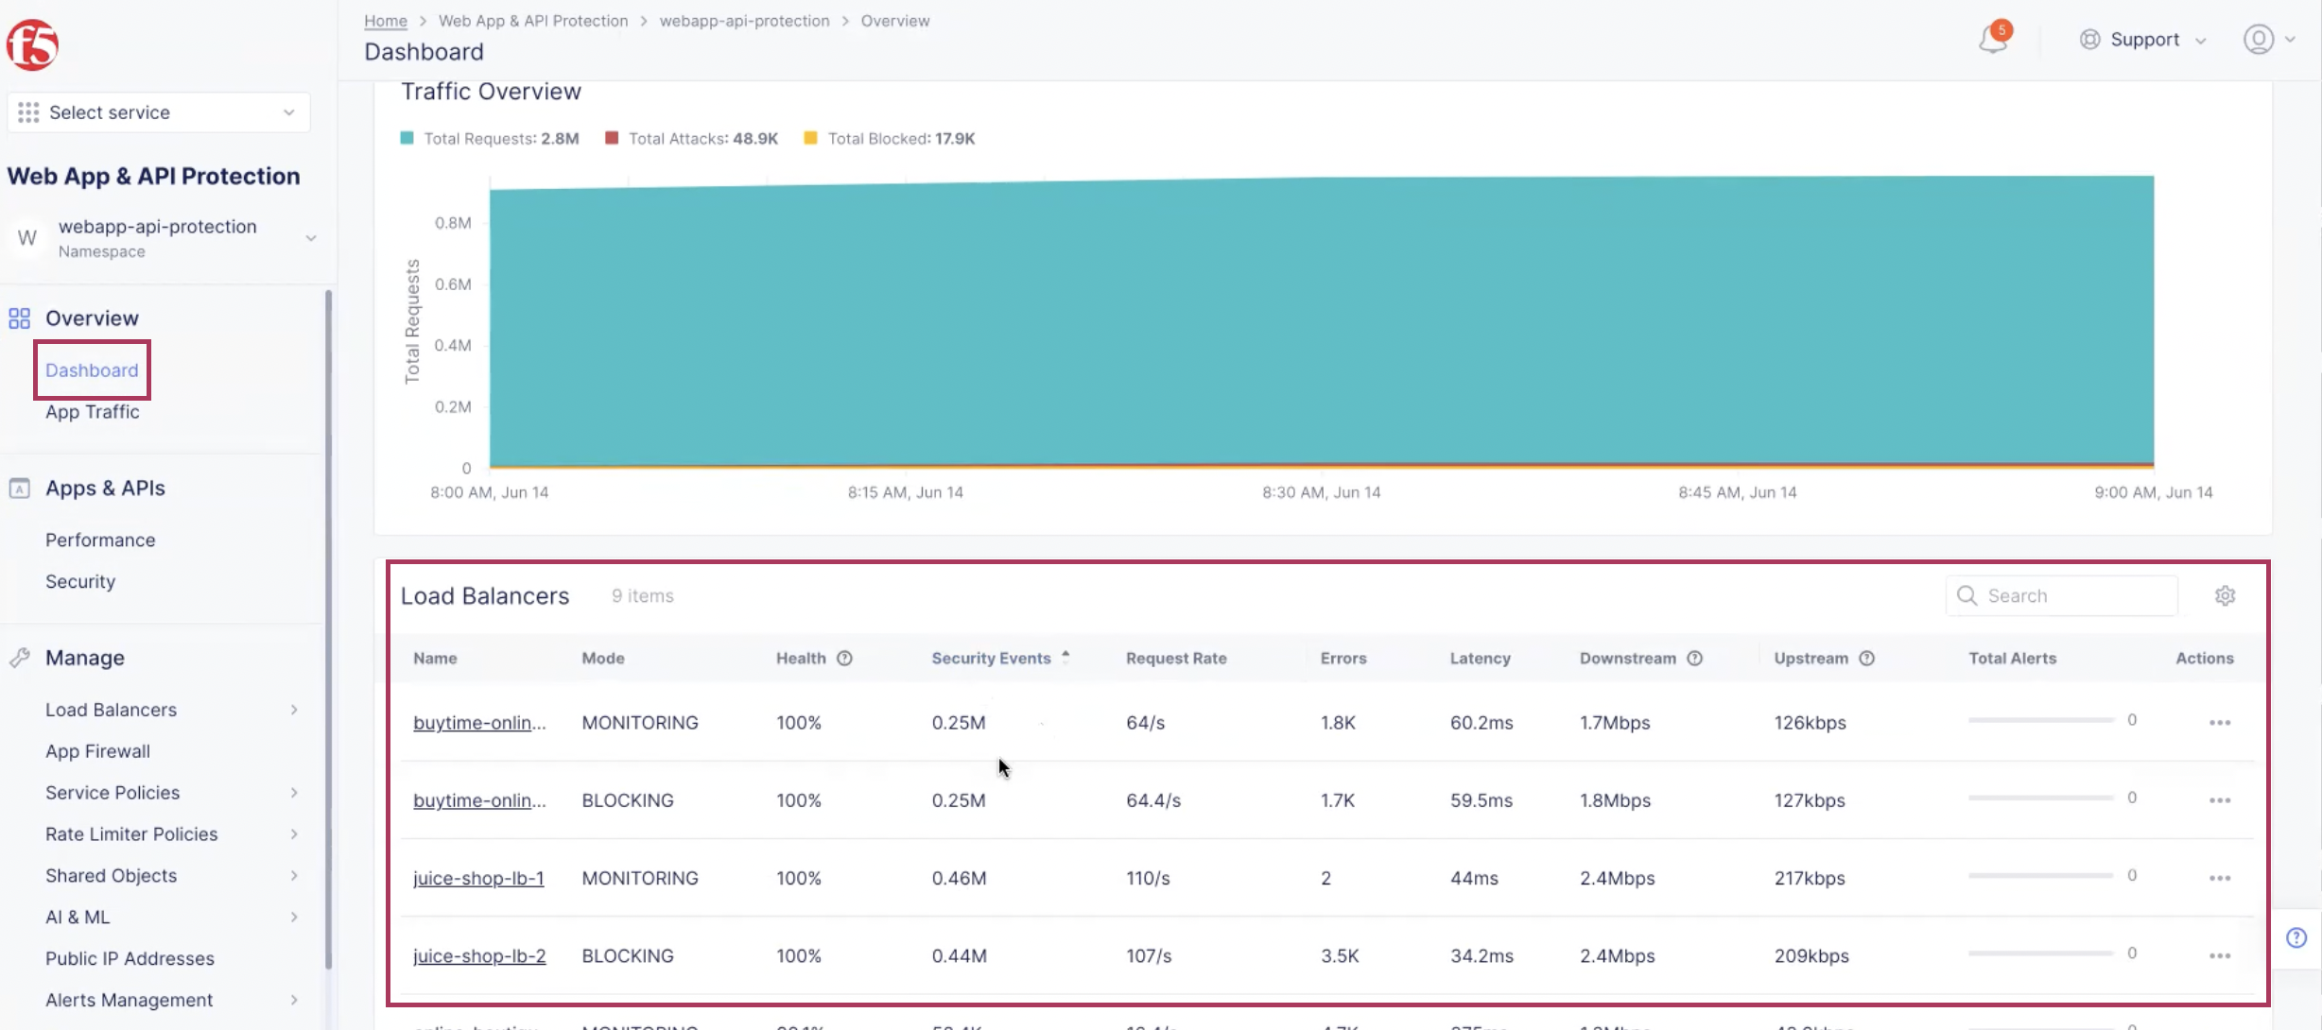The image size is (2322, 1030).
Task: Open Security under Apps & APIs
Action: (x=80, y=582)
